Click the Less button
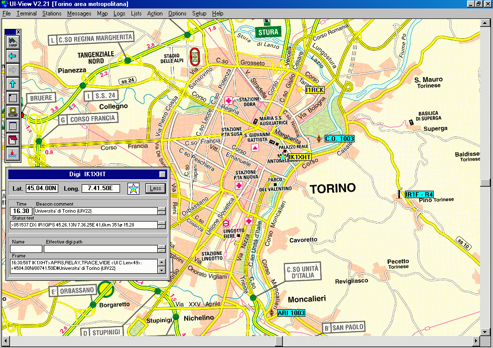493x348 pixels. tap(155, 188)
